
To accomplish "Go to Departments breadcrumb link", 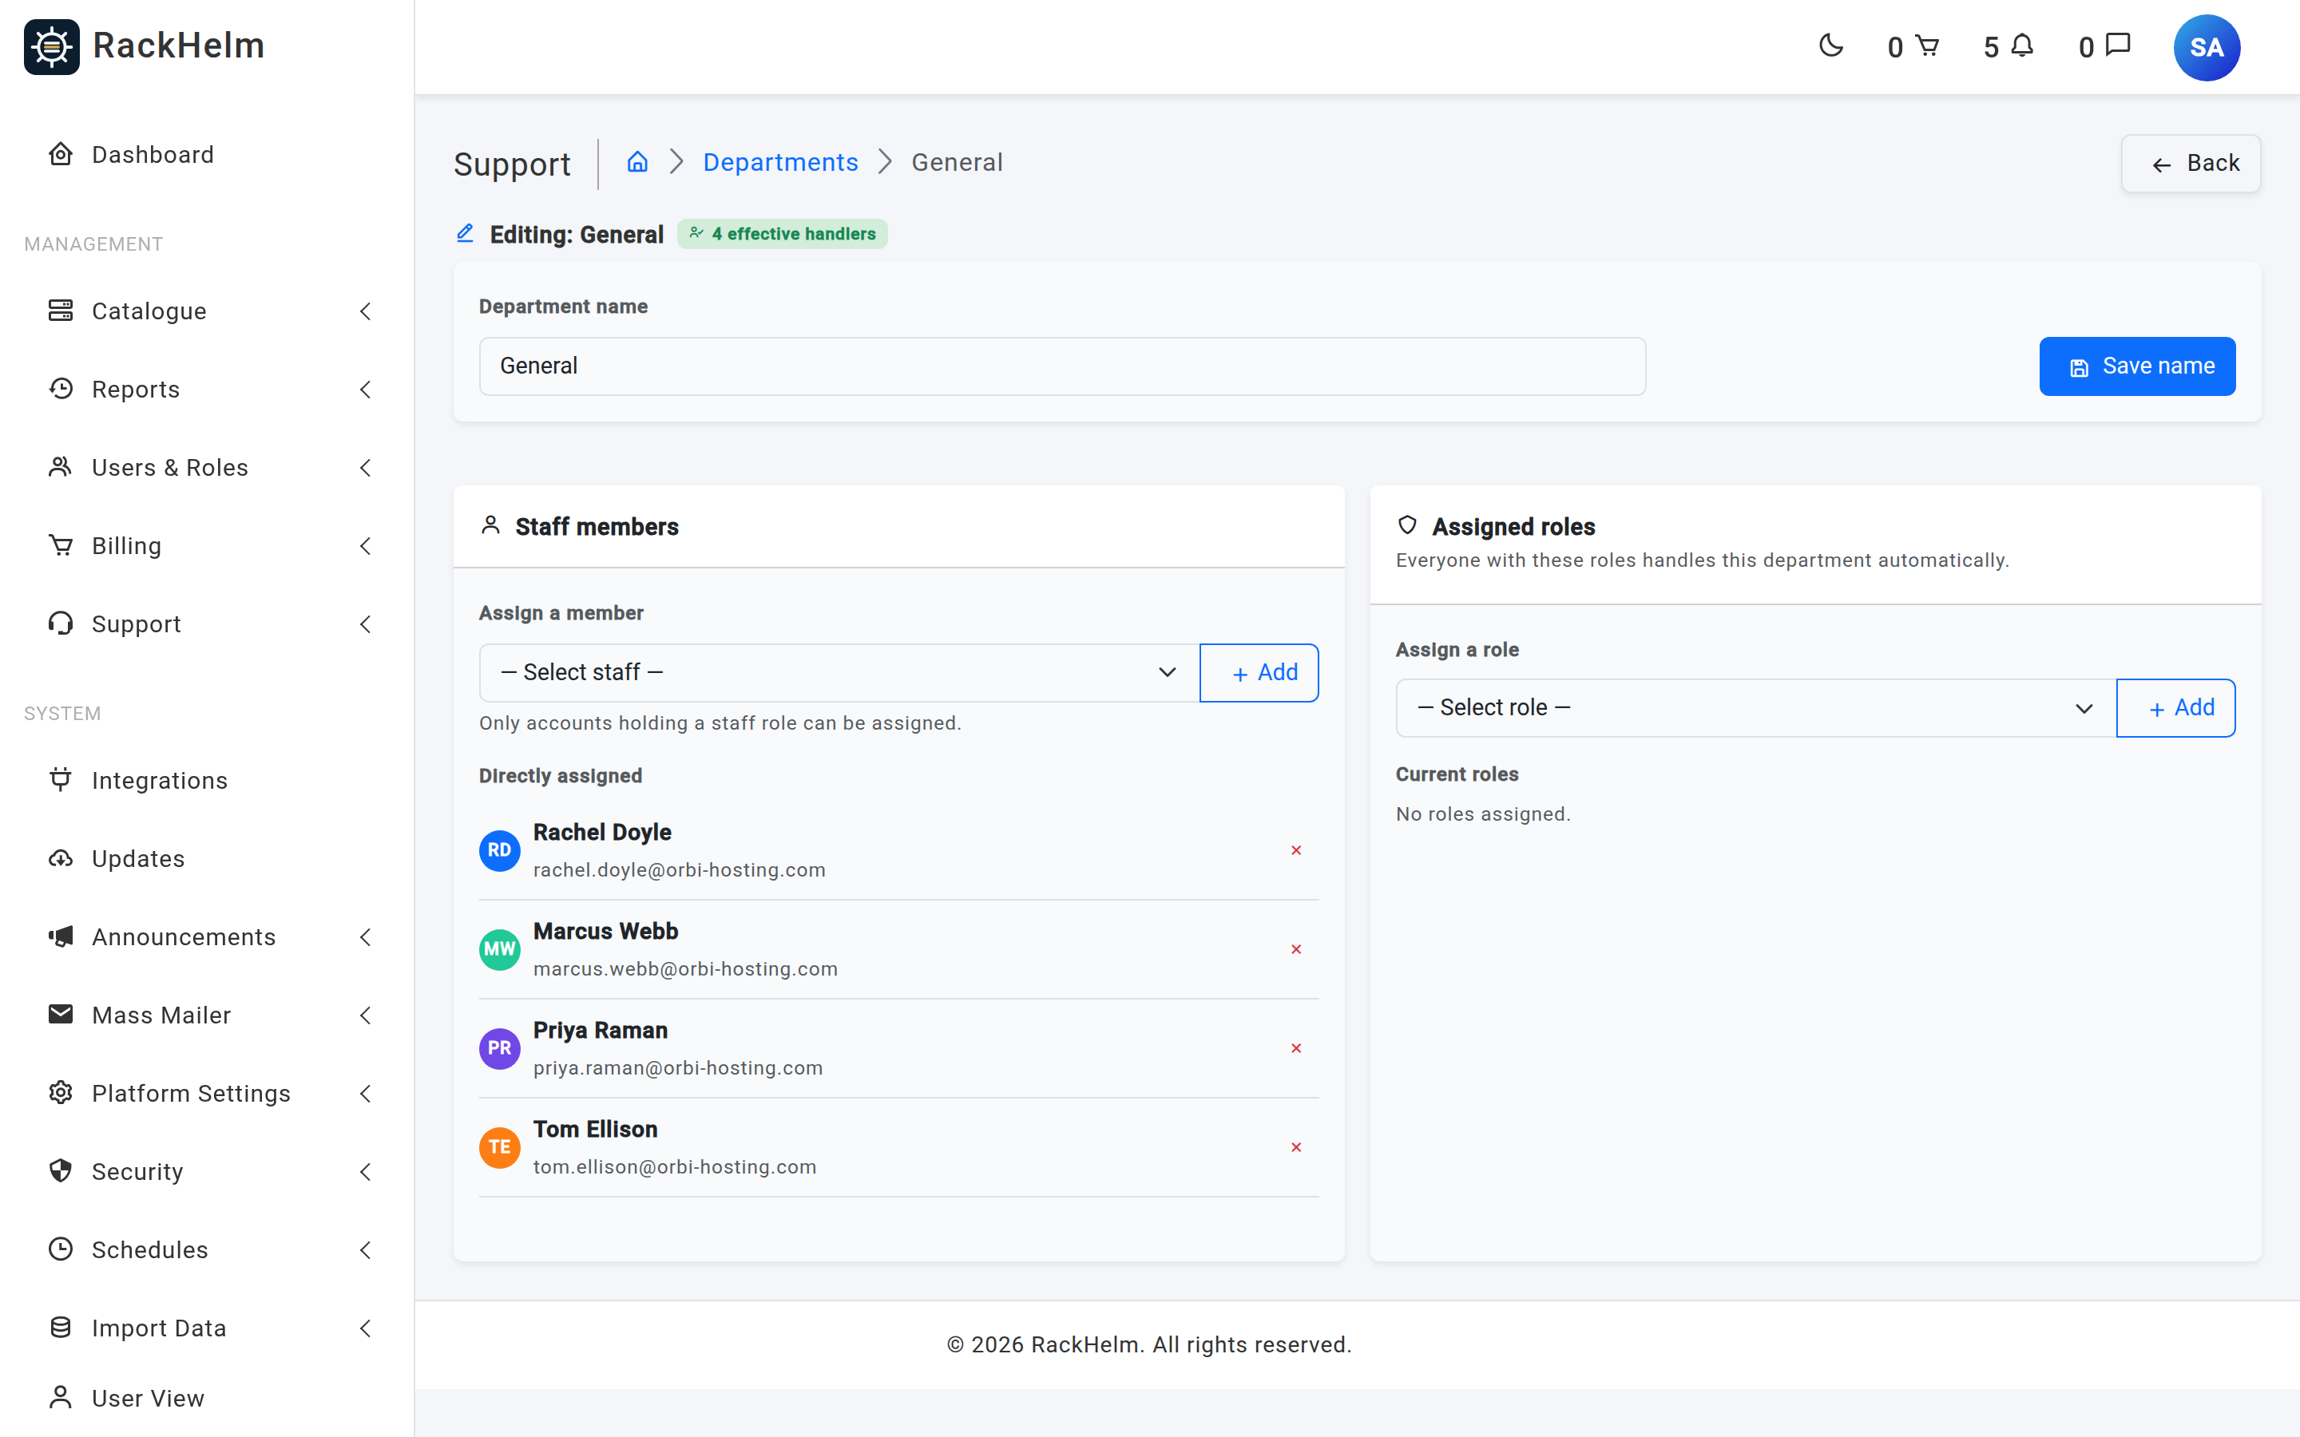I will pyautogui.click(x=780, y=163).
